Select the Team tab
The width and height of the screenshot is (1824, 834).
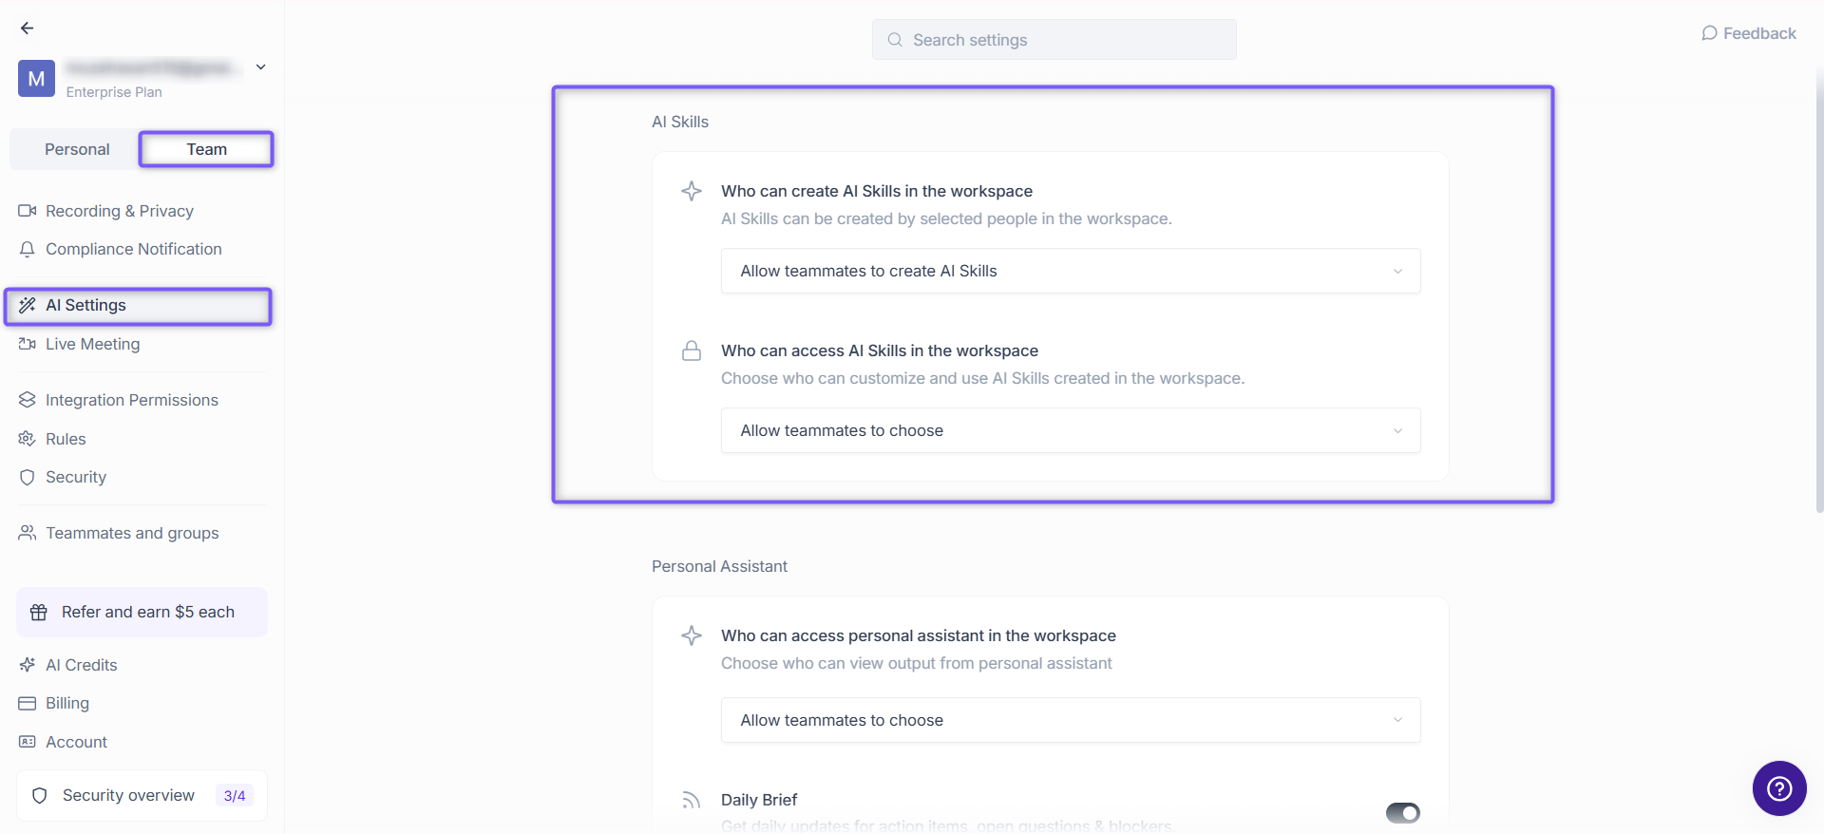pos(207,149)
